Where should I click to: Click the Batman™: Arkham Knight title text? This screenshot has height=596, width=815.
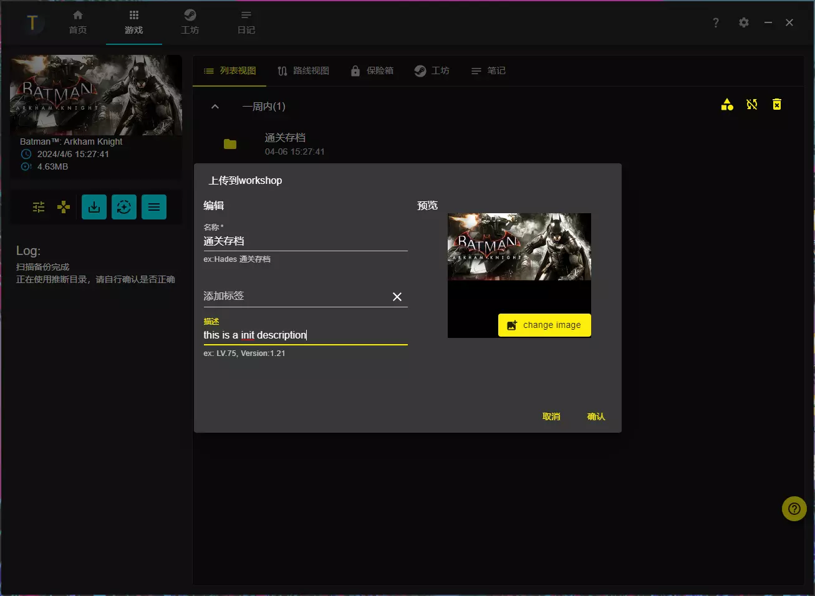pos(71,142)
